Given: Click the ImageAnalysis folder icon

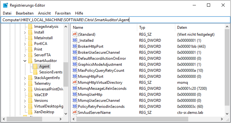Looking at the screenshot, I should (30, 27).
